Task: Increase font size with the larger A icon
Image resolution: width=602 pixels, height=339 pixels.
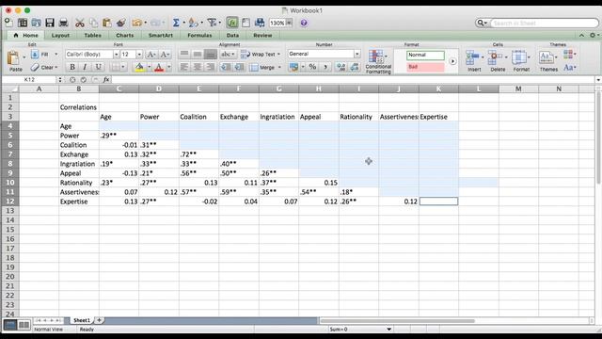Action: 151,55
